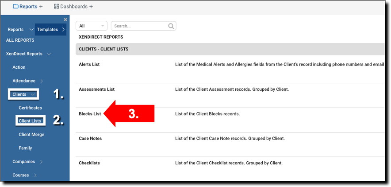Collapse the XenDirect Reports tree
391x187 pixels.
[49, 54]
